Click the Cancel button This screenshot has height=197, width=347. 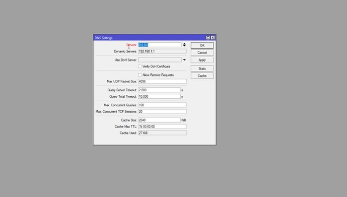point(202,53)
